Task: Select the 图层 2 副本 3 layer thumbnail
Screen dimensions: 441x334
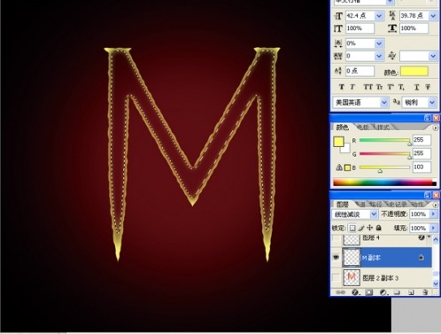Action: click(352, 277)
